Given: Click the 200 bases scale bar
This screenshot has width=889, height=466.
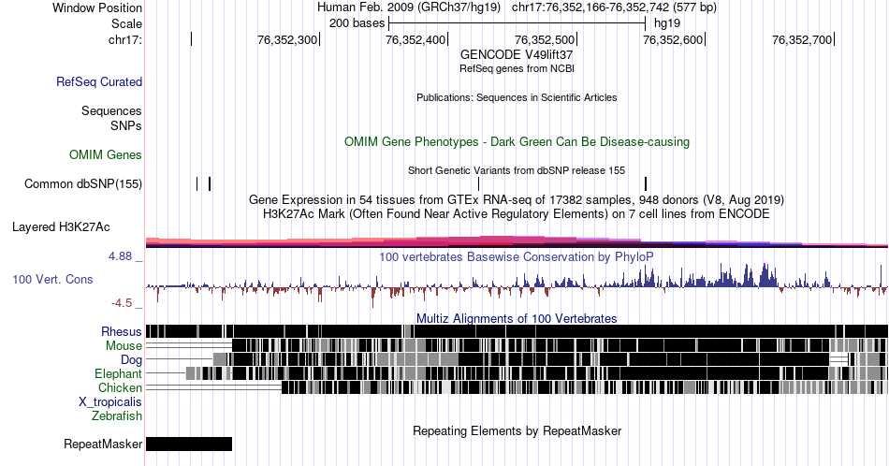Looking at the screenshot, I should click(517, 23).
